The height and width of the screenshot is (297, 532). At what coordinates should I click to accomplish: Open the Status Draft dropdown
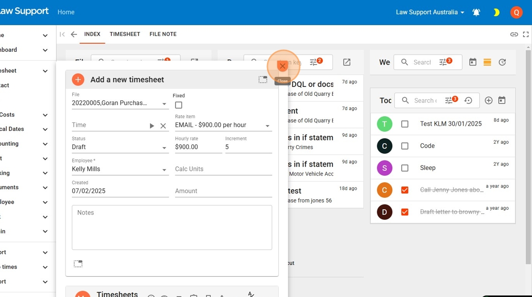(120, 147)
